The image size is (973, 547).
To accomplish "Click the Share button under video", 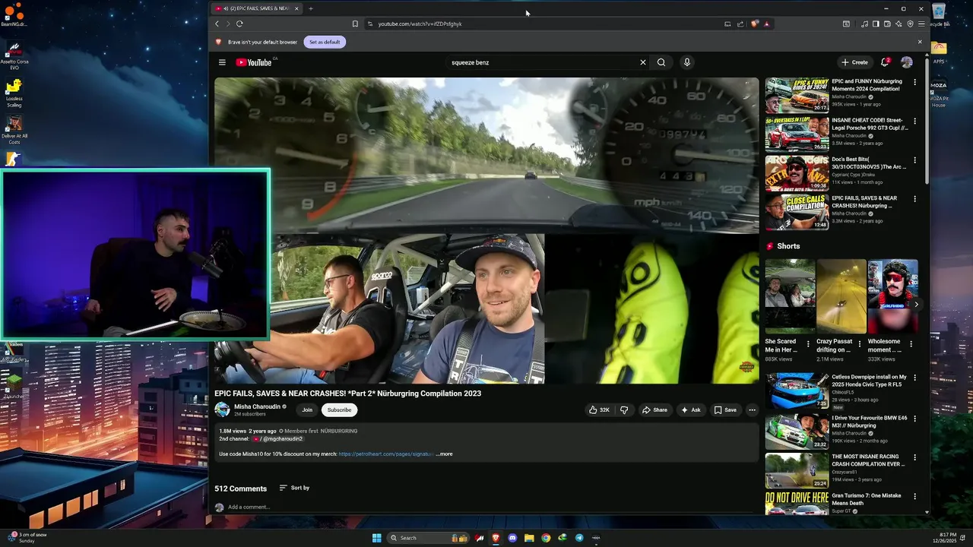I will pyautogui.click(x=654, y=409).
